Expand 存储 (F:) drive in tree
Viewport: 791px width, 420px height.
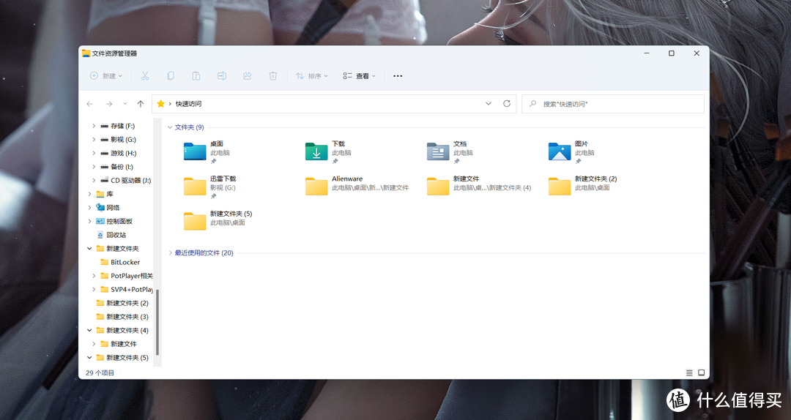(x=94, y=126)
